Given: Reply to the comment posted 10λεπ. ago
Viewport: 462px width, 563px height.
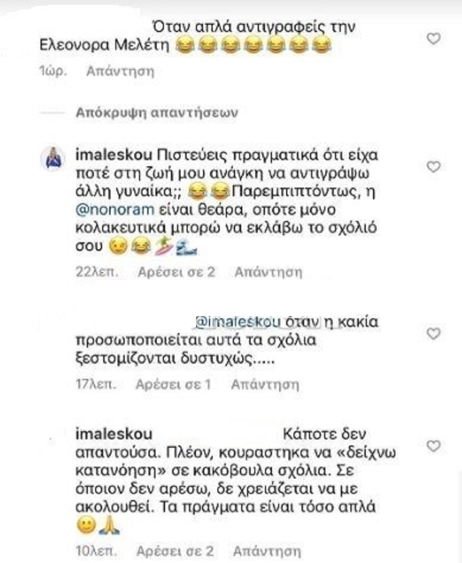Looking at the screenshot, I should (267, 551).
